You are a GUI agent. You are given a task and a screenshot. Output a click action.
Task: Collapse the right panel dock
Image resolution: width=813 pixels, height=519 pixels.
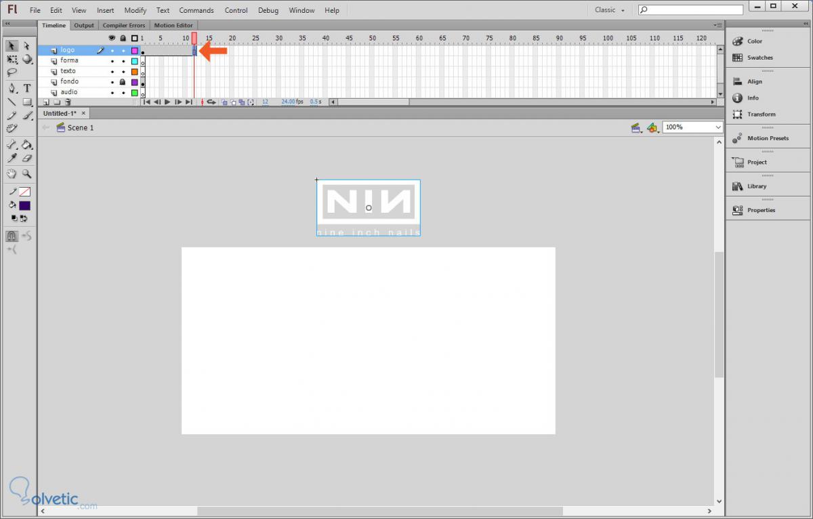806,23
